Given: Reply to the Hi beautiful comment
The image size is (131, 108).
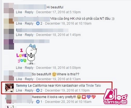Looking at the screenshot, I should point(29,12).
